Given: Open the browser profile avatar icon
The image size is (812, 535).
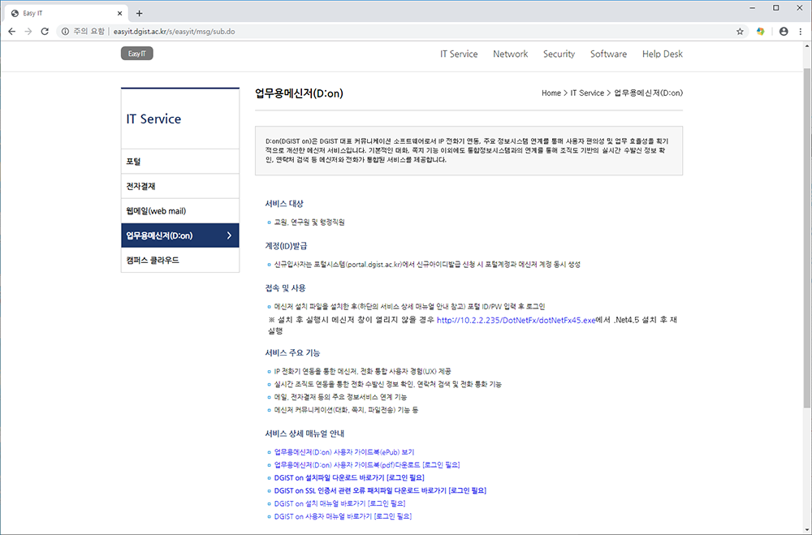Looking at the screenshot, I should (783, 31).
